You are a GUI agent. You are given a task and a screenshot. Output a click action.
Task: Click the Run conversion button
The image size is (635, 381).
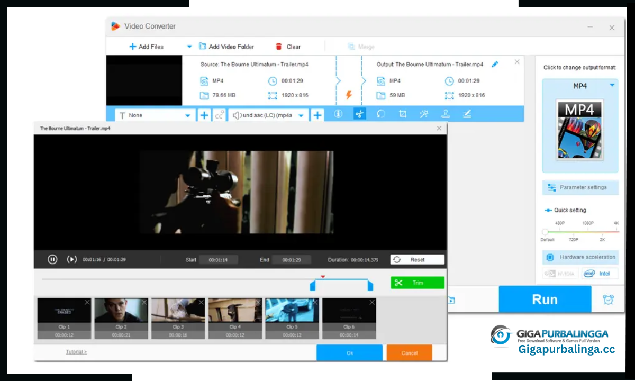click(545, 300)
